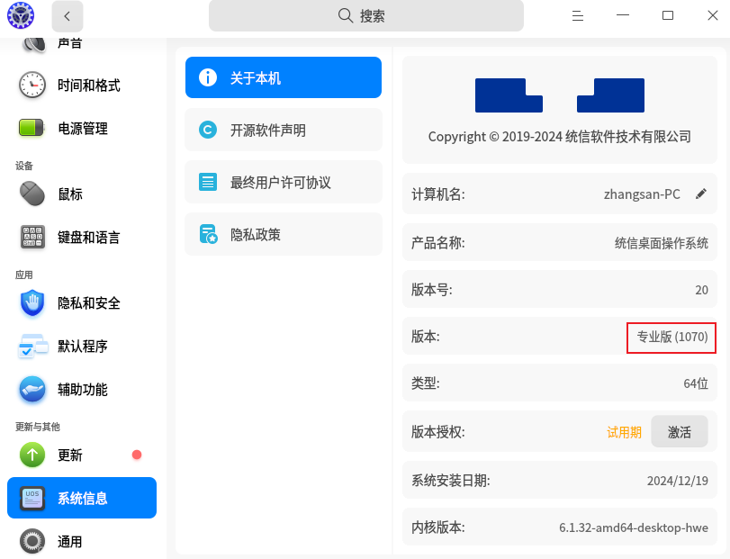Click the red update notification dot

click(x=137, y=455)
